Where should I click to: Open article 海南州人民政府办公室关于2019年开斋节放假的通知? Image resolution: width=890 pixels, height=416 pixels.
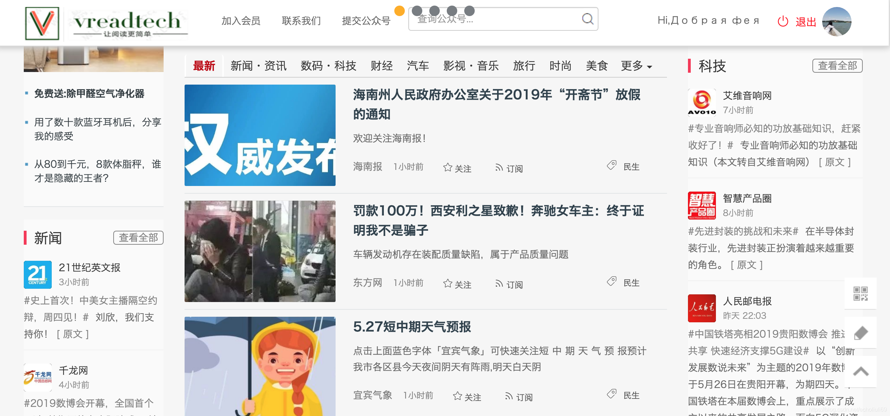(497, 104)
